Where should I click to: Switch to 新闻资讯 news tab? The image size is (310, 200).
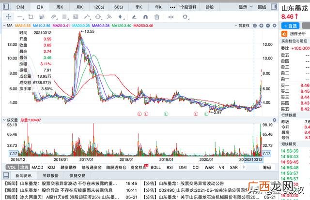[x=24, y=175]
